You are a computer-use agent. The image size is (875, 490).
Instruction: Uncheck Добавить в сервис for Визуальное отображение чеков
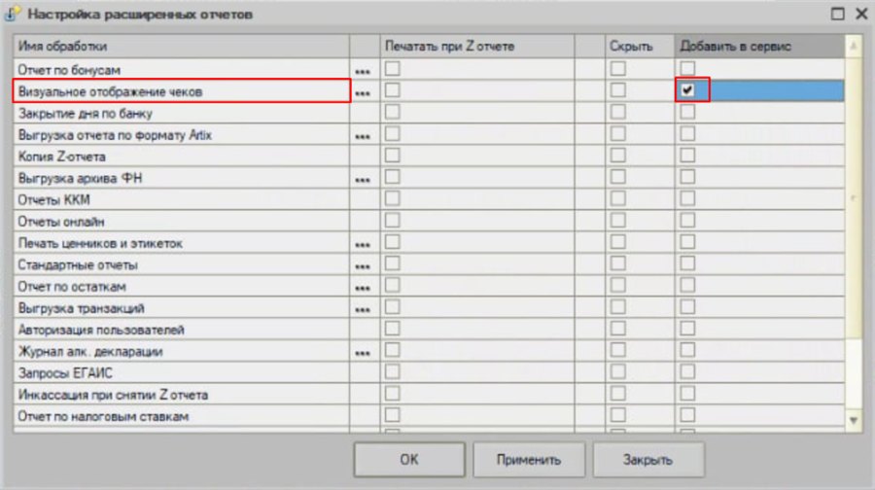pyautogui.click(x=687, y=89)
